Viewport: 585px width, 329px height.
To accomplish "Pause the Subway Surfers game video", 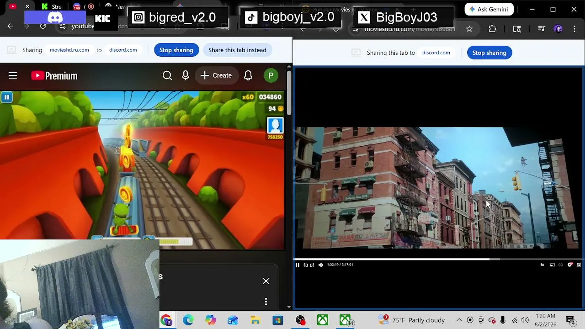I will coord(6,97).
